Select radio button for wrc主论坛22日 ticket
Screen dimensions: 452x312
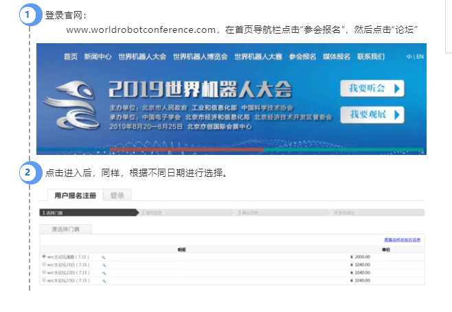click(44, 272)
